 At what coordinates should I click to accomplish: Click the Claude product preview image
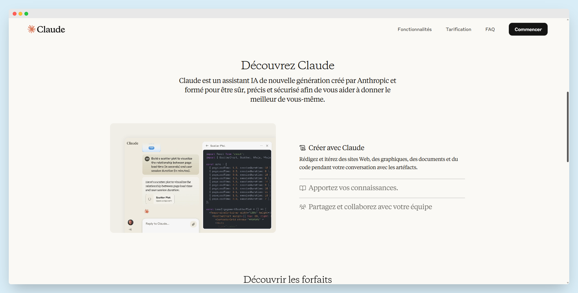coord(193,178)
